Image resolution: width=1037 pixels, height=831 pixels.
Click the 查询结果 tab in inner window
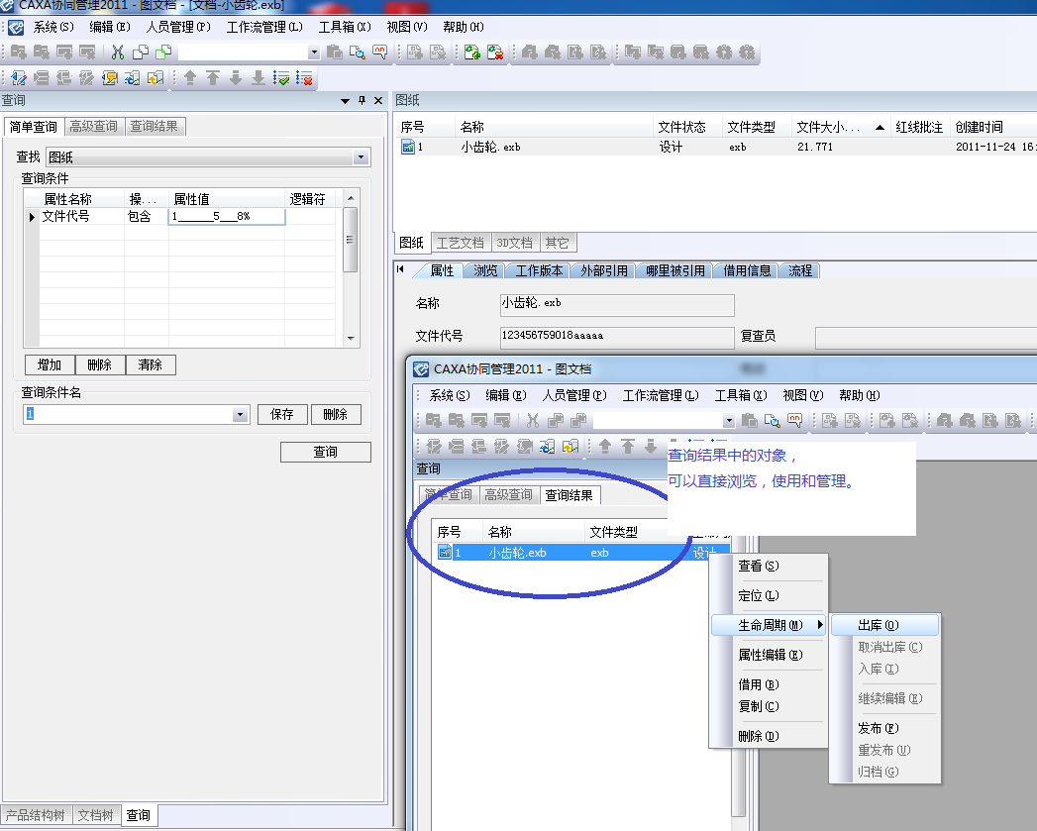(x=569, y=495)
